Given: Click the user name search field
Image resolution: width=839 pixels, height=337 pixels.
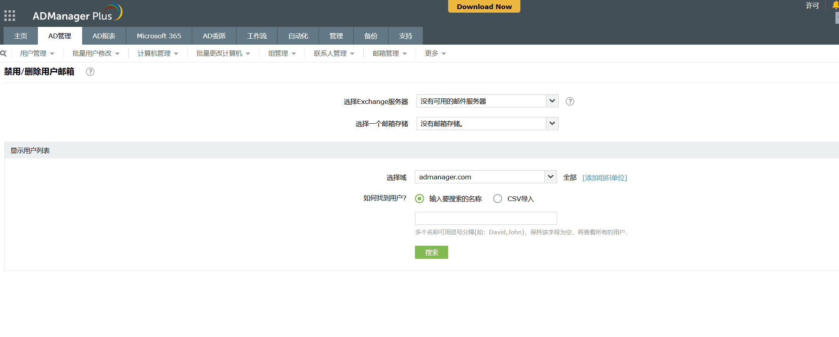Looking at the screenshot, I should click(486, 218).
